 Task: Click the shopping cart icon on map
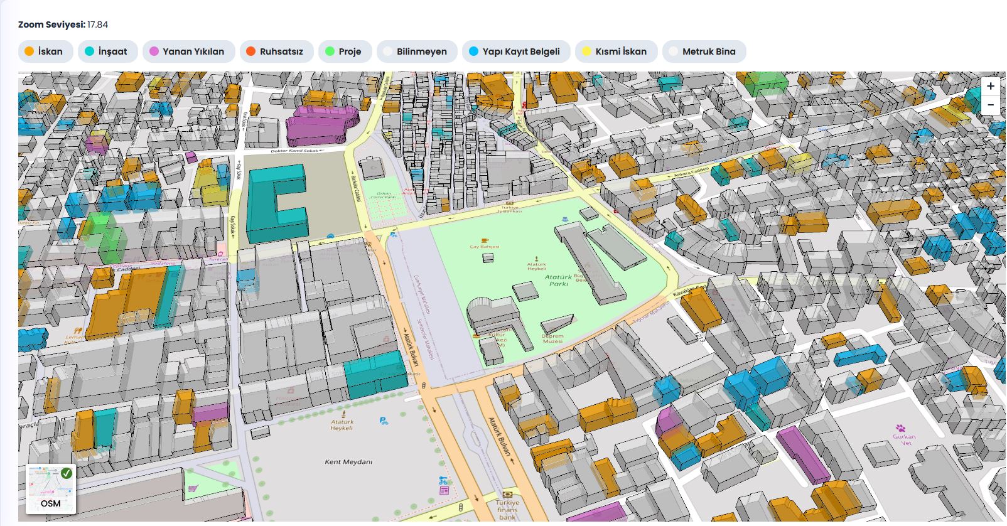click(x=193, y=489)
